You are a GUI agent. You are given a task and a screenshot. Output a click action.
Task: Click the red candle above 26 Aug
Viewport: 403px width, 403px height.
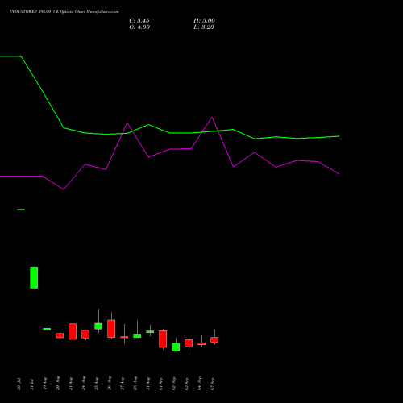point(111,328)
